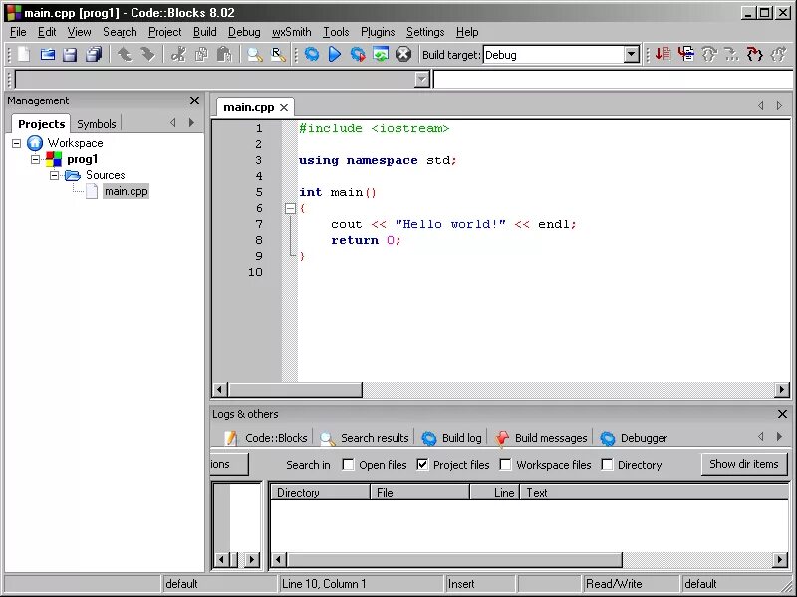Click the Open file toolbar icon

[x=47, y=54]
